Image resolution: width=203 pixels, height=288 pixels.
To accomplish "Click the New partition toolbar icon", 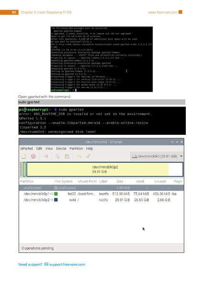I will pos(24,156).
